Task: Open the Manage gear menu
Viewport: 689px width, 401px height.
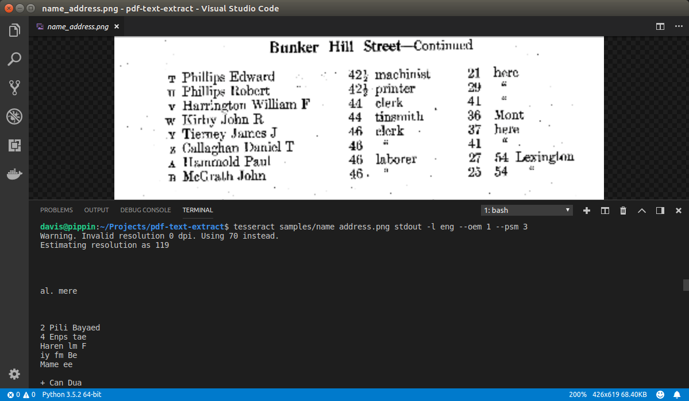Action: 14,374
